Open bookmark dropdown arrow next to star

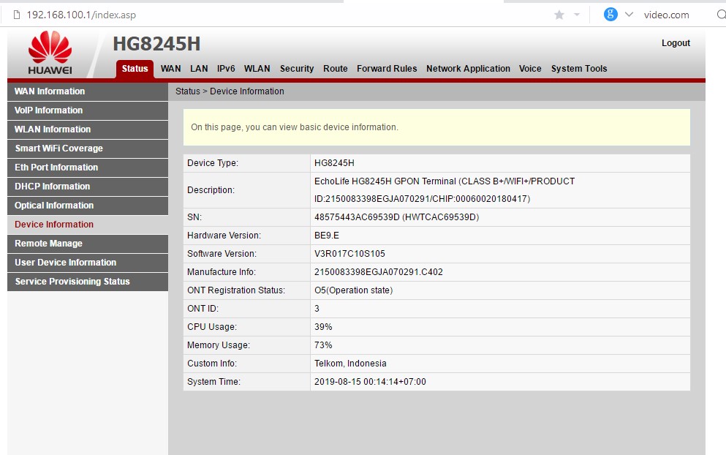pos(576,15)
